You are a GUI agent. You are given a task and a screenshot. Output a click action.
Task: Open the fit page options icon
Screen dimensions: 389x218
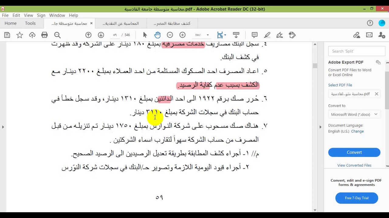pyautogui.click(x=222, y=35)
